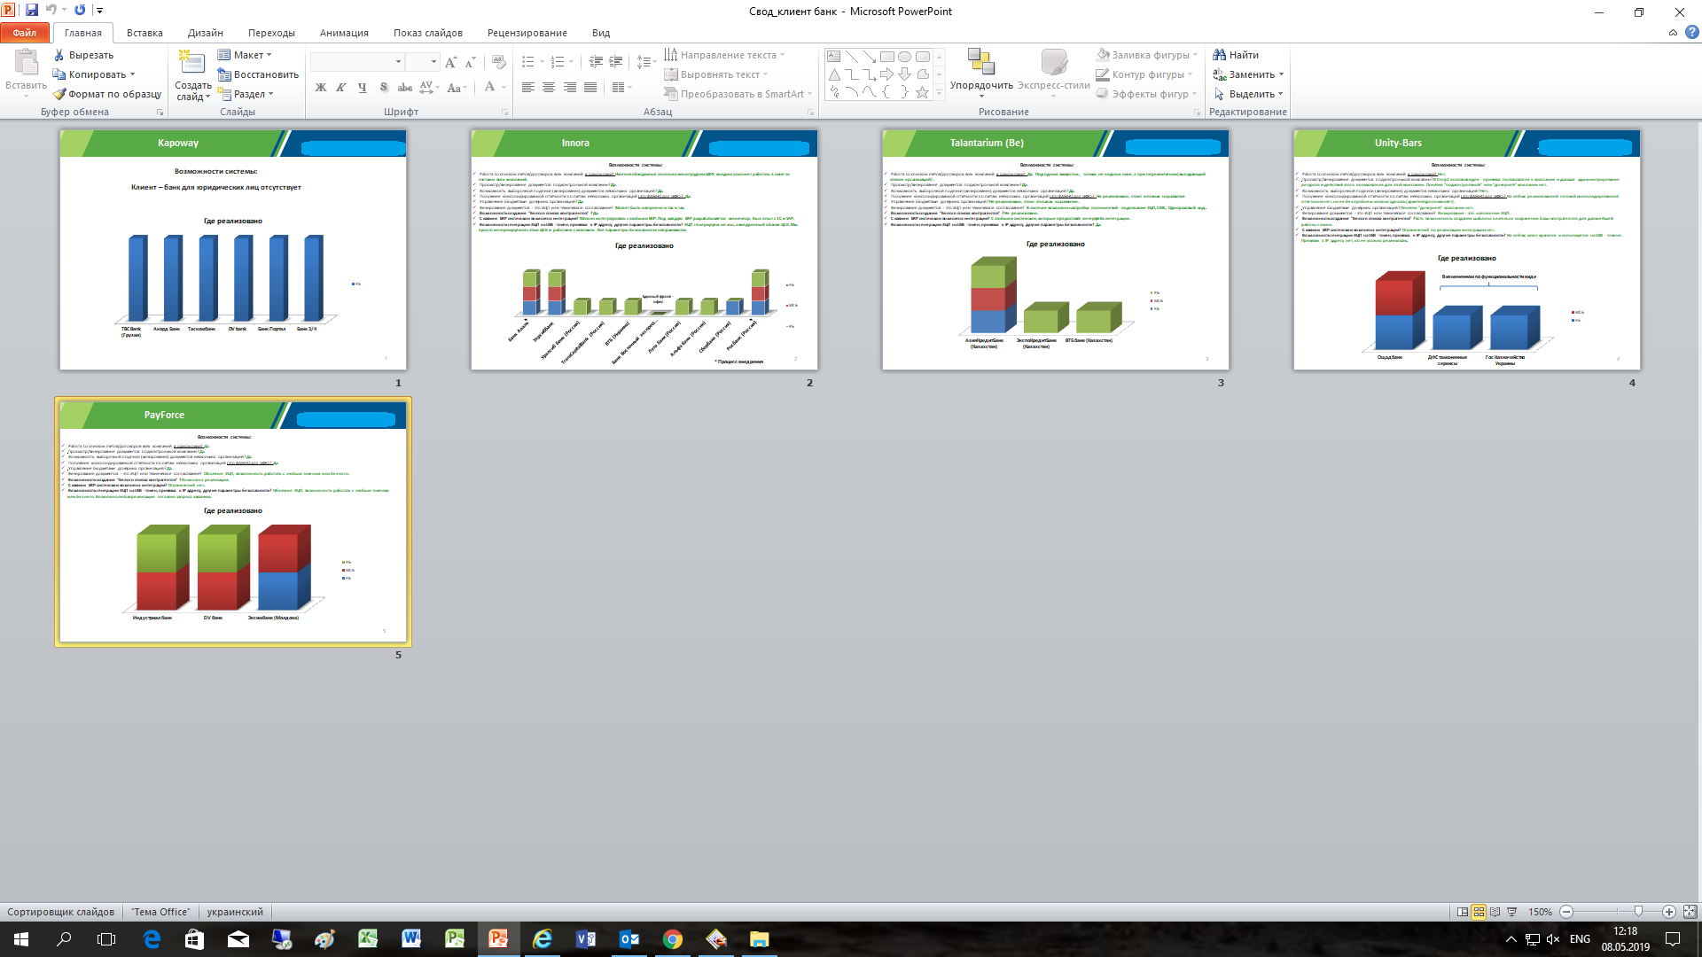Switch to Insert (Вставка) tab
The width and height of the screenshot is (1702, 957).
(x=144, y=33)
